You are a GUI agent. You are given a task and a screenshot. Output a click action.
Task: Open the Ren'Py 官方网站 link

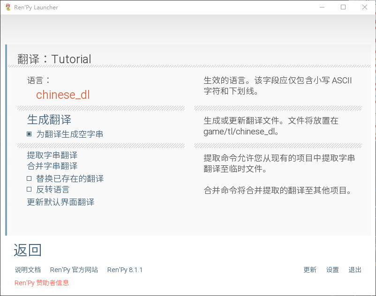pyautogui.click(x=74, y=270)
